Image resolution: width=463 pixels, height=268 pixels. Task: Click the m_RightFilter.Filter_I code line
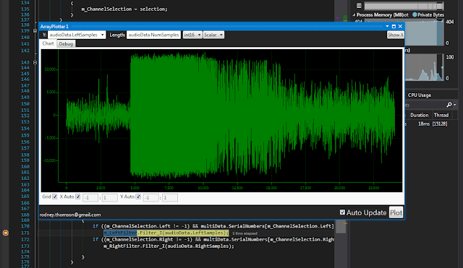click(x=169, y=246)
